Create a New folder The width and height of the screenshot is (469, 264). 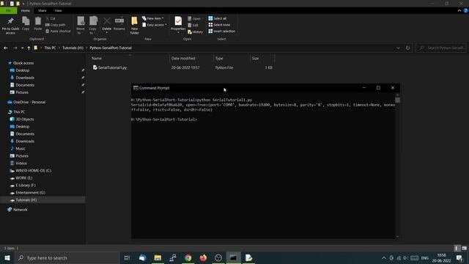134,26
